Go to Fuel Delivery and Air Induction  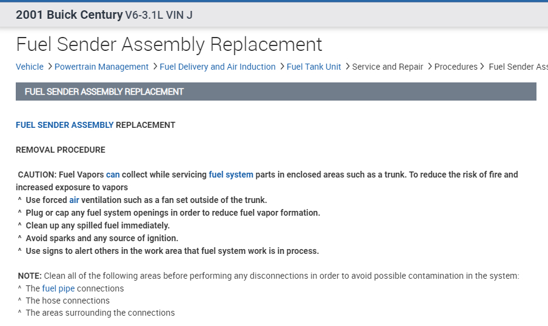pos(218,67)
